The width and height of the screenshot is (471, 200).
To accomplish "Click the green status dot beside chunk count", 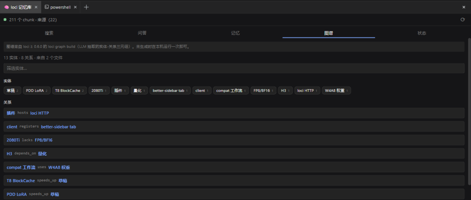I will tap(5, 20).
